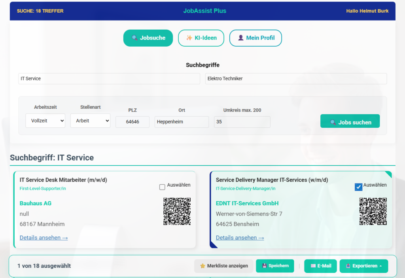Click the Speichern button

pyautogui.click(x=275, y=266)
